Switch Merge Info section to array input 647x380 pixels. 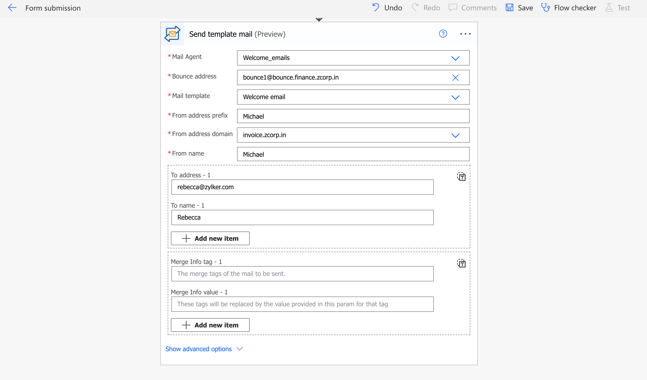pyautogui.click(x=461, y=263)
